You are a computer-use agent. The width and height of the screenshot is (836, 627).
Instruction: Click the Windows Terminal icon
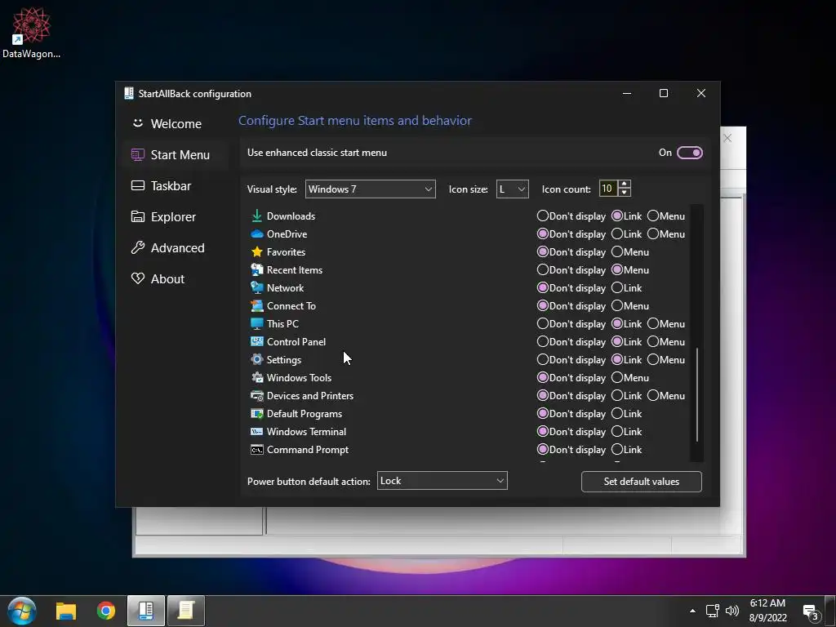(x=256, y=431)
